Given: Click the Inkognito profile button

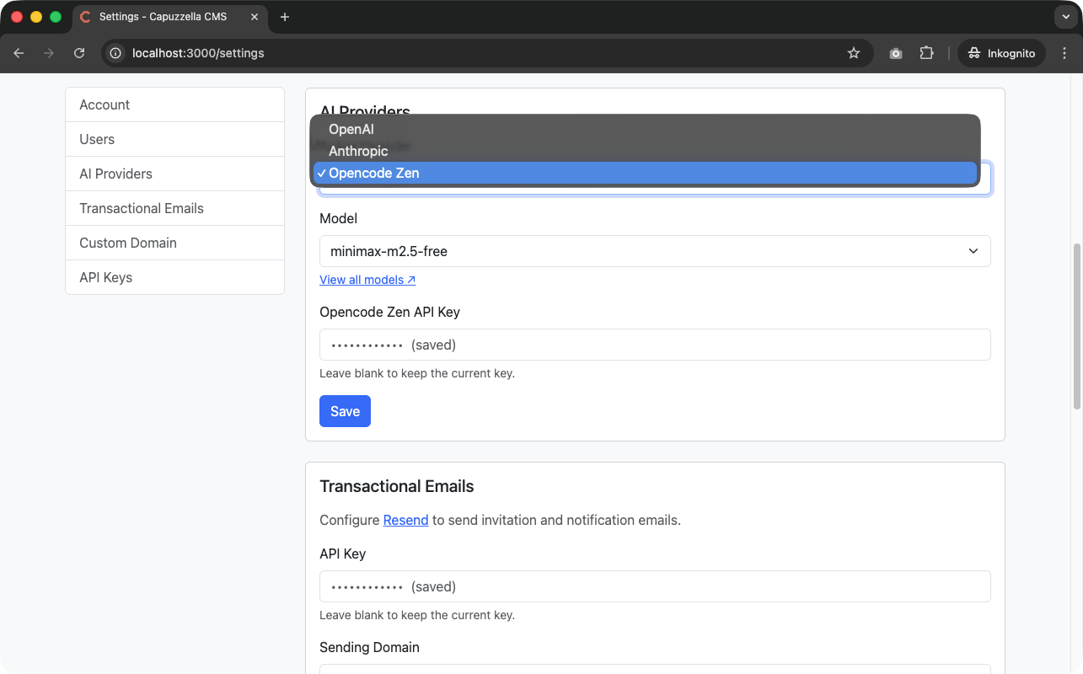Looking at the screenshot, I should click(1001, 53).
